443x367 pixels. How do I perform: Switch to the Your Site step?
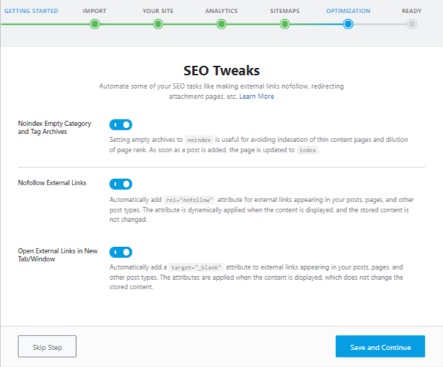[x=157, y=11]
